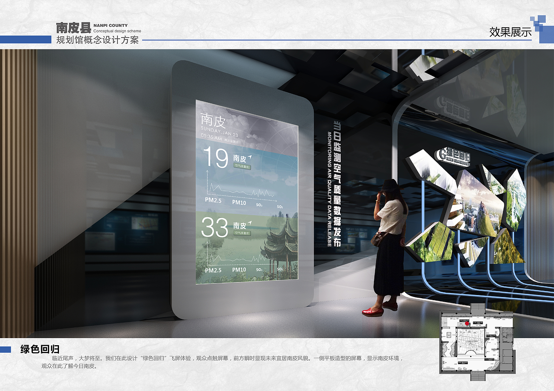Click PM2.5 label under the 33 chart
Image resolution: width=554 pixels, height=391 pixels.
click(x=213, y=270)
